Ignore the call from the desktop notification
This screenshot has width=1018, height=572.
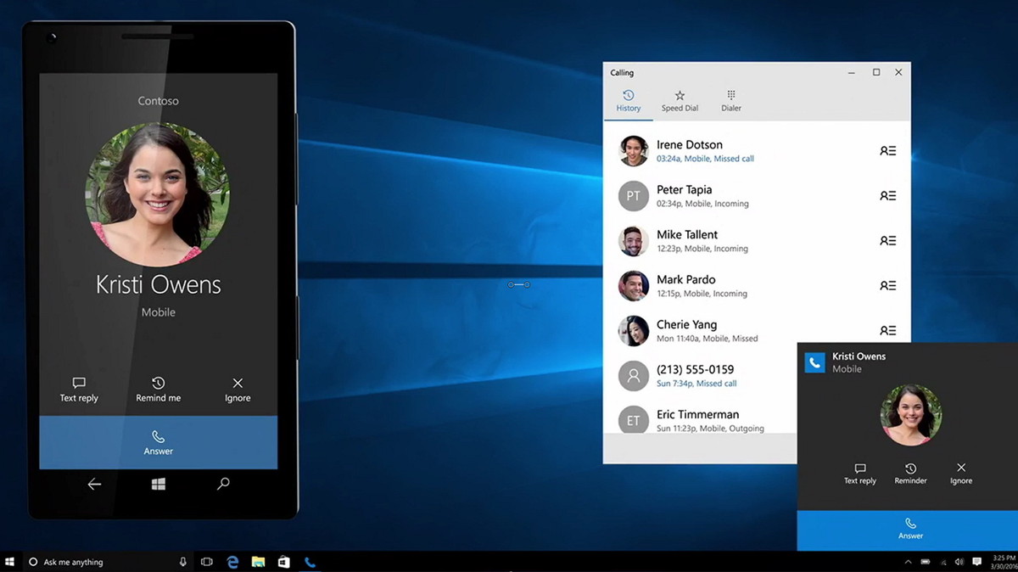click(960, 474)
